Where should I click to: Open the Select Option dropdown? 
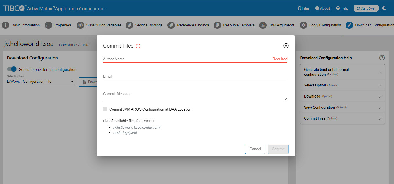pos(41,82)
